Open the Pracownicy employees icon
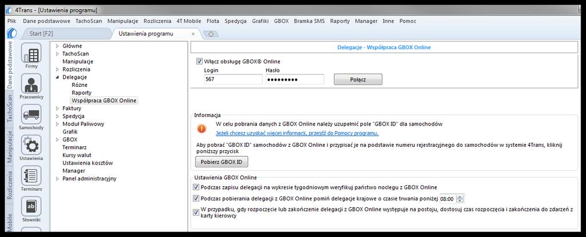Viewport: 586px width, 237px height. 31,87
